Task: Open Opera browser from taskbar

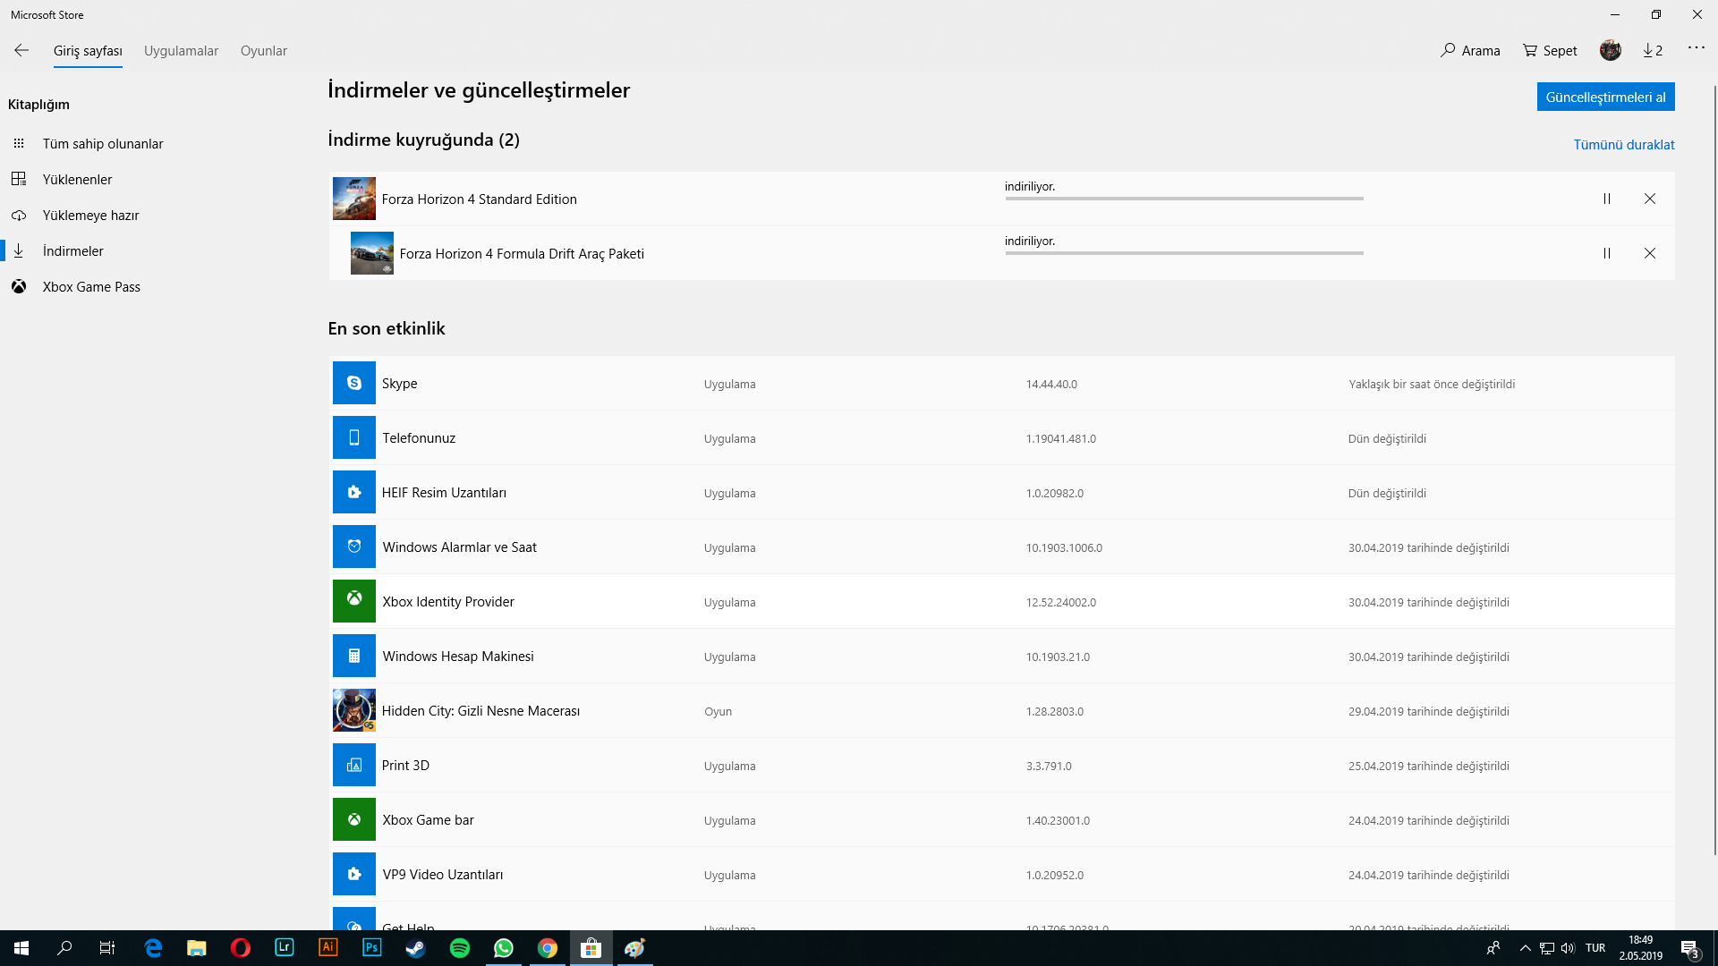Action: coord(241,948)
